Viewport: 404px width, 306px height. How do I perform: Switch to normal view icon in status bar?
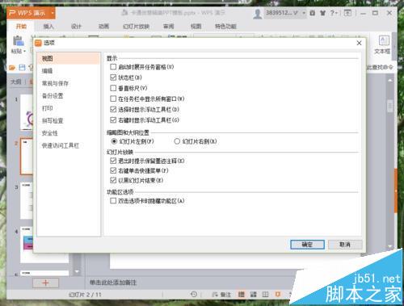242,294
